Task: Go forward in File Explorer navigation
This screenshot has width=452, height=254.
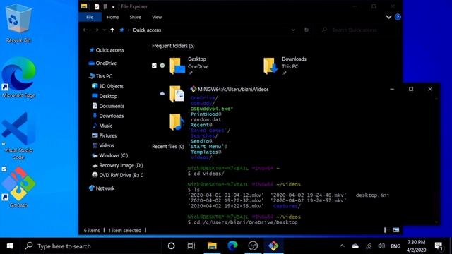Action: 96,30
